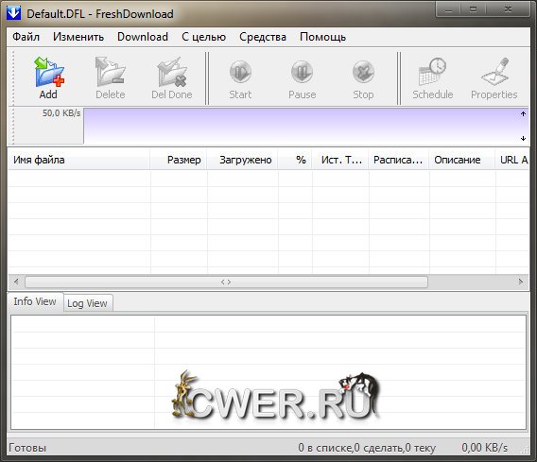Click the horizontal scrollbar left arrow
The height and width of the screenshot is (462, 537).
click(x=16, y=282)
